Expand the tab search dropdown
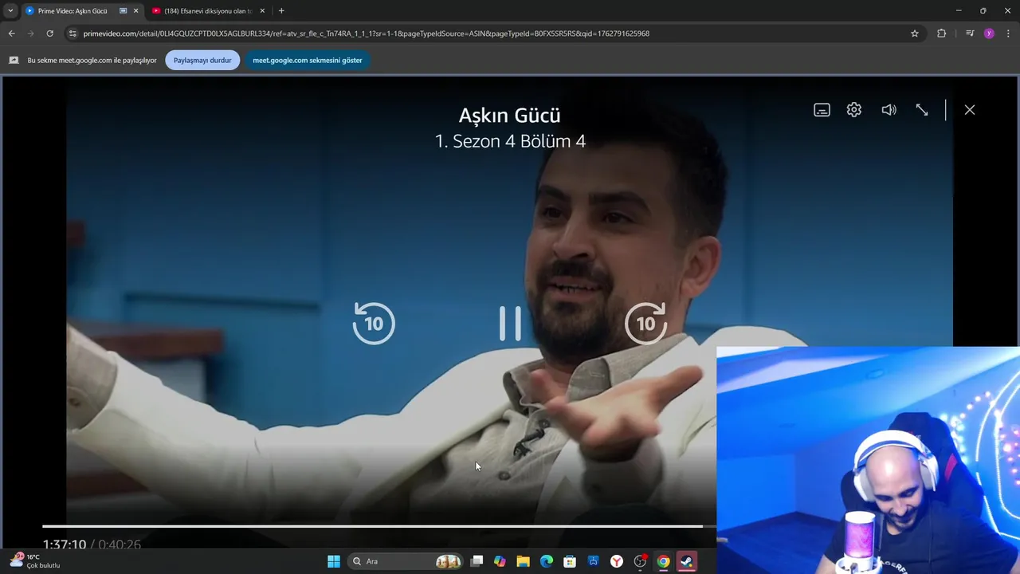The width and height of the screenshot is (1020, 574). click(10, 11)
